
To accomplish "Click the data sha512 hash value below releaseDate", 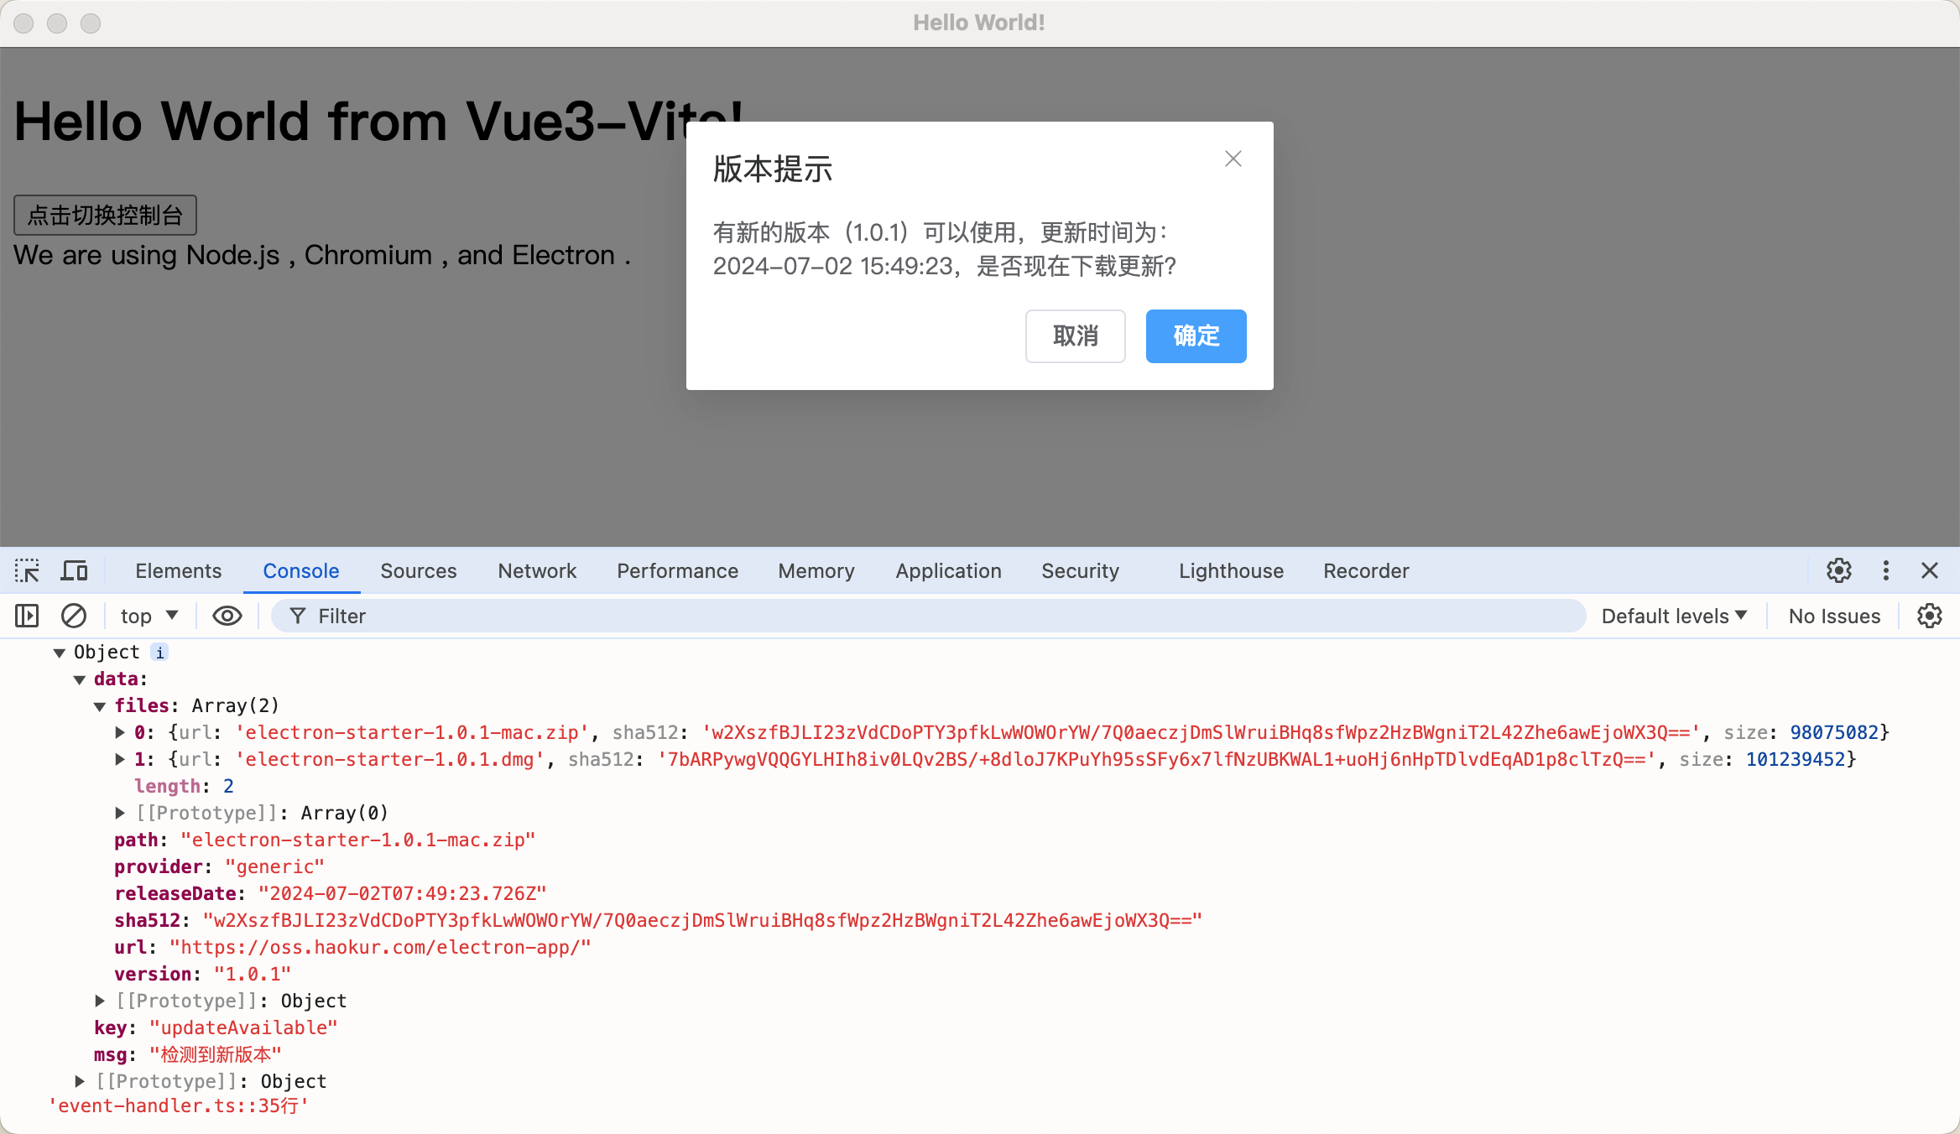I will (x=702, y=920).
